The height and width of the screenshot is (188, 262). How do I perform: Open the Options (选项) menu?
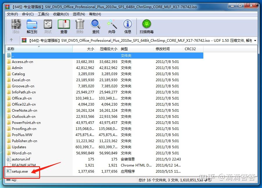coord(79,14)
